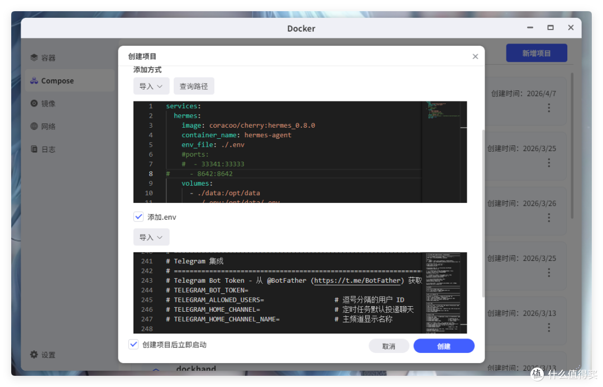
Task: Click the .env editor minimap
Action: (443, 293)
